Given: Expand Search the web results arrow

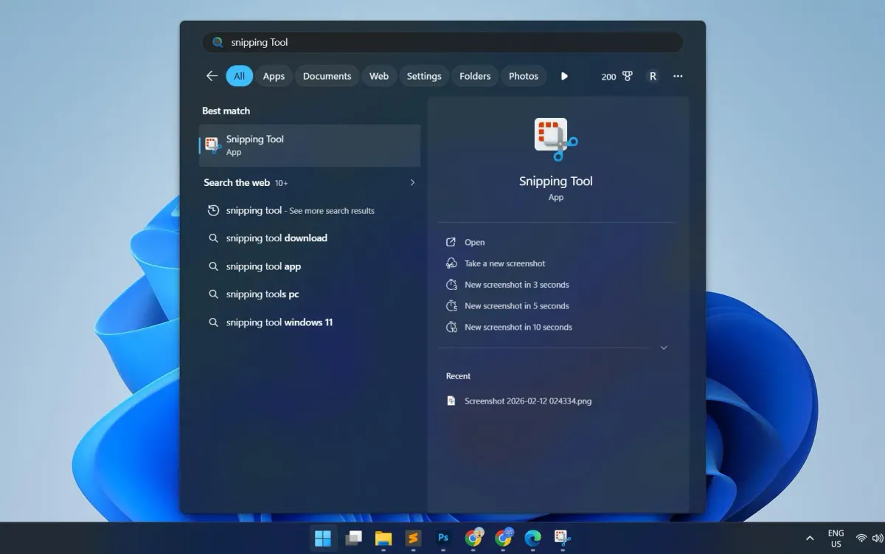Looking at the screenshot, I should [412, 182].
